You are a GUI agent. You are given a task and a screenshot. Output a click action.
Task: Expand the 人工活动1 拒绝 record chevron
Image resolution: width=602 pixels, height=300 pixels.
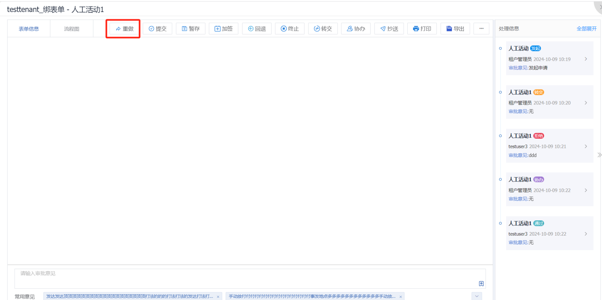586,146
